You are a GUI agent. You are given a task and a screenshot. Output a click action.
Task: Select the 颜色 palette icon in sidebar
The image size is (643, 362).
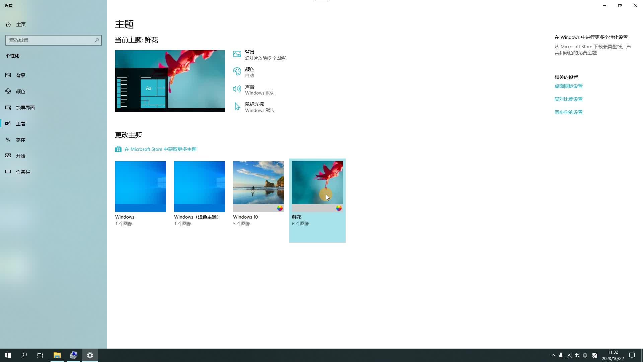[x=8, y=91]
